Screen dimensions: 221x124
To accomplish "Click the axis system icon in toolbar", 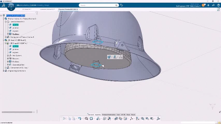I will tap(131, 119).
